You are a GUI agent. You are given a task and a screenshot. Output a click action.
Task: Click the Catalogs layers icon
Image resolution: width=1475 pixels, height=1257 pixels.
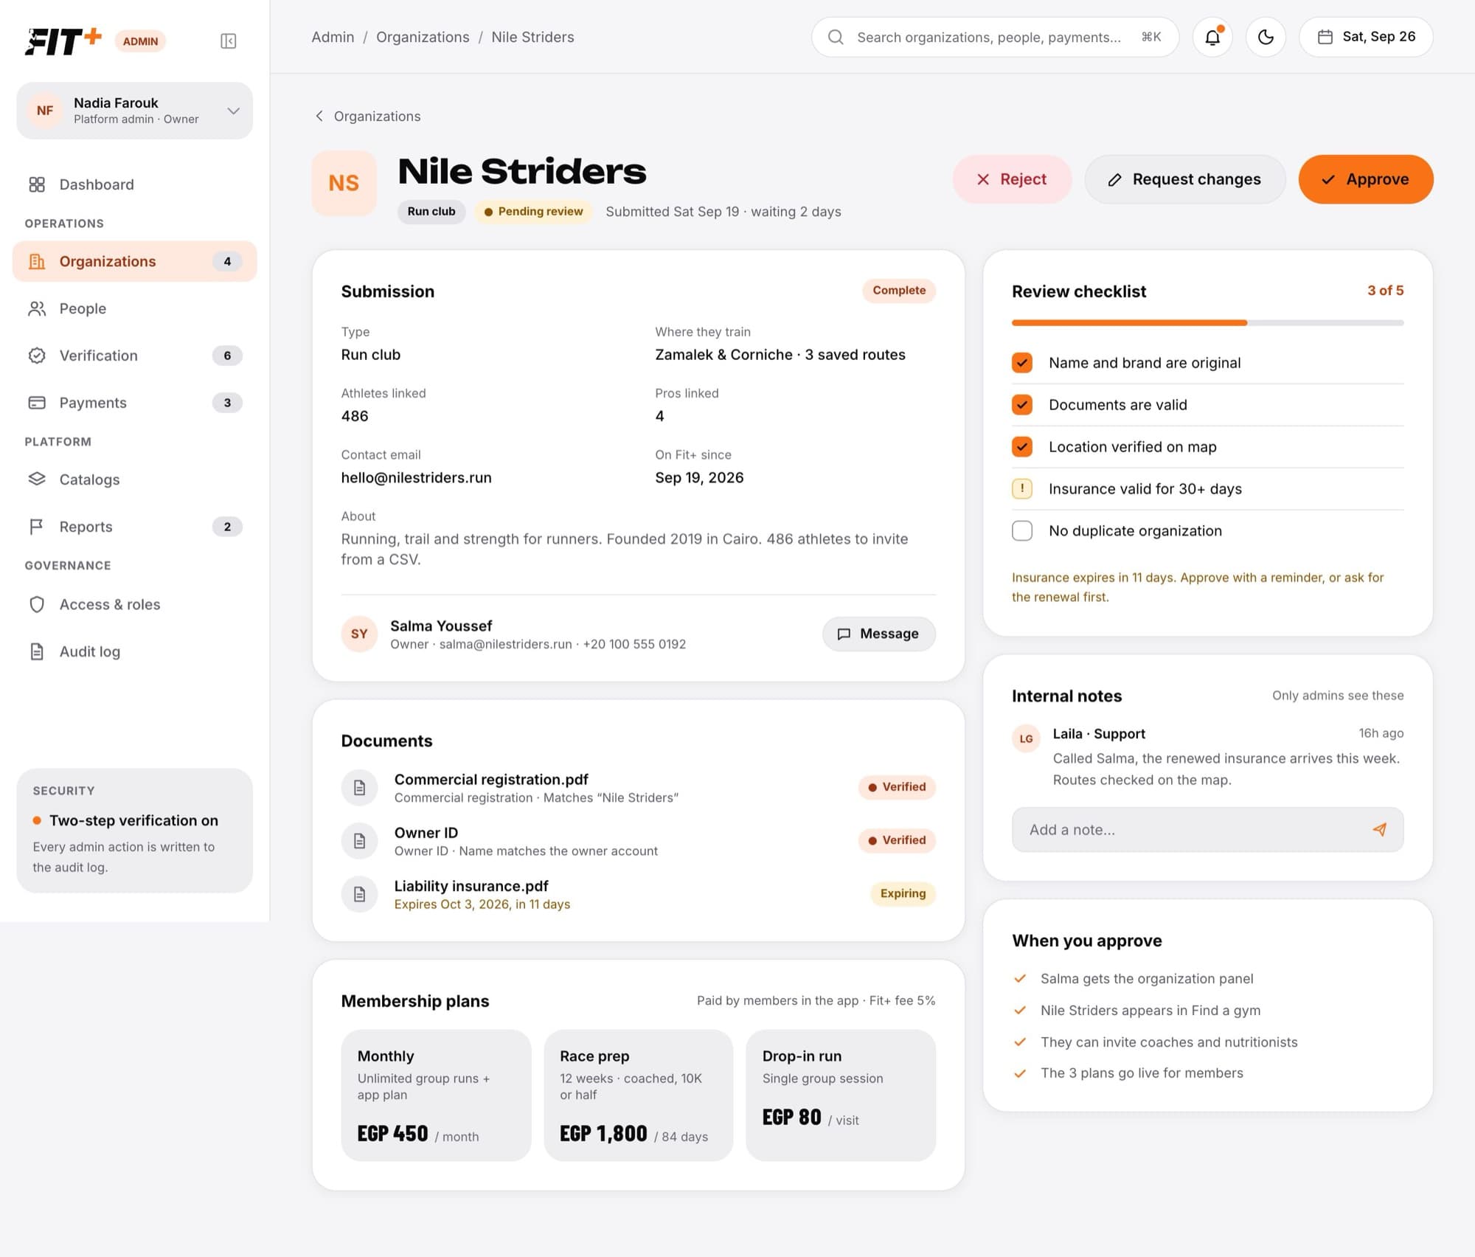[x=37, y=479]
